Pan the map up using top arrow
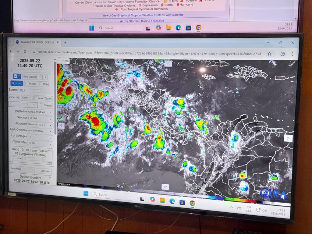 pyautogui.click(x=168, y=63)
